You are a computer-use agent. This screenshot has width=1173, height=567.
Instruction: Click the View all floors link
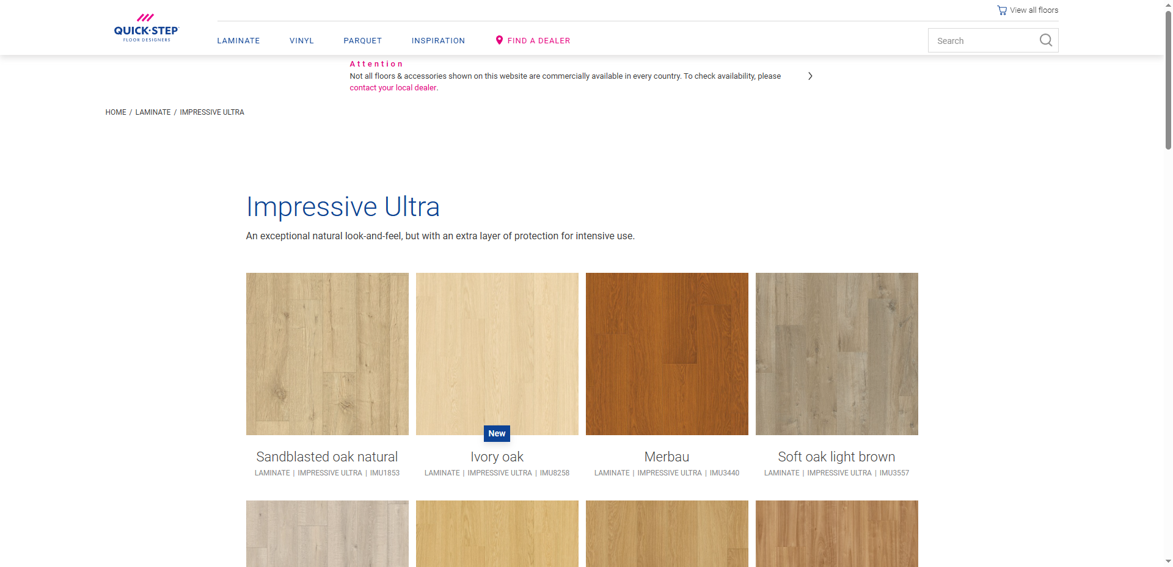pyautogui.click(x=1034, y=10)
